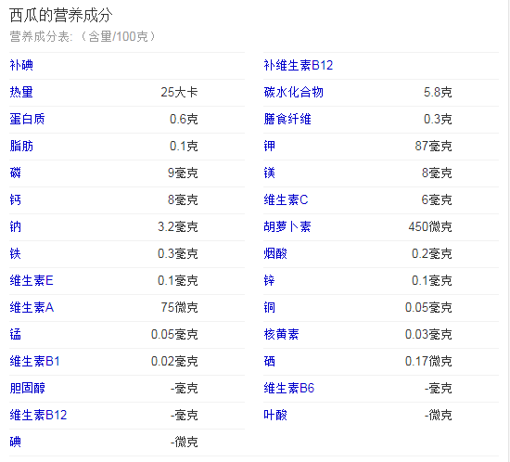
Task: Select the 胡萝卜素 link
Action: coord(287,226)
